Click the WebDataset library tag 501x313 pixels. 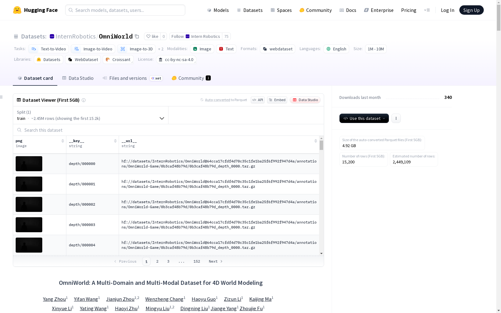[x=83, y=59]
